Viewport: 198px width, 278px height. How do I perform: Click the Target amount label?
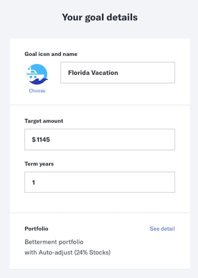pos(44,121)
